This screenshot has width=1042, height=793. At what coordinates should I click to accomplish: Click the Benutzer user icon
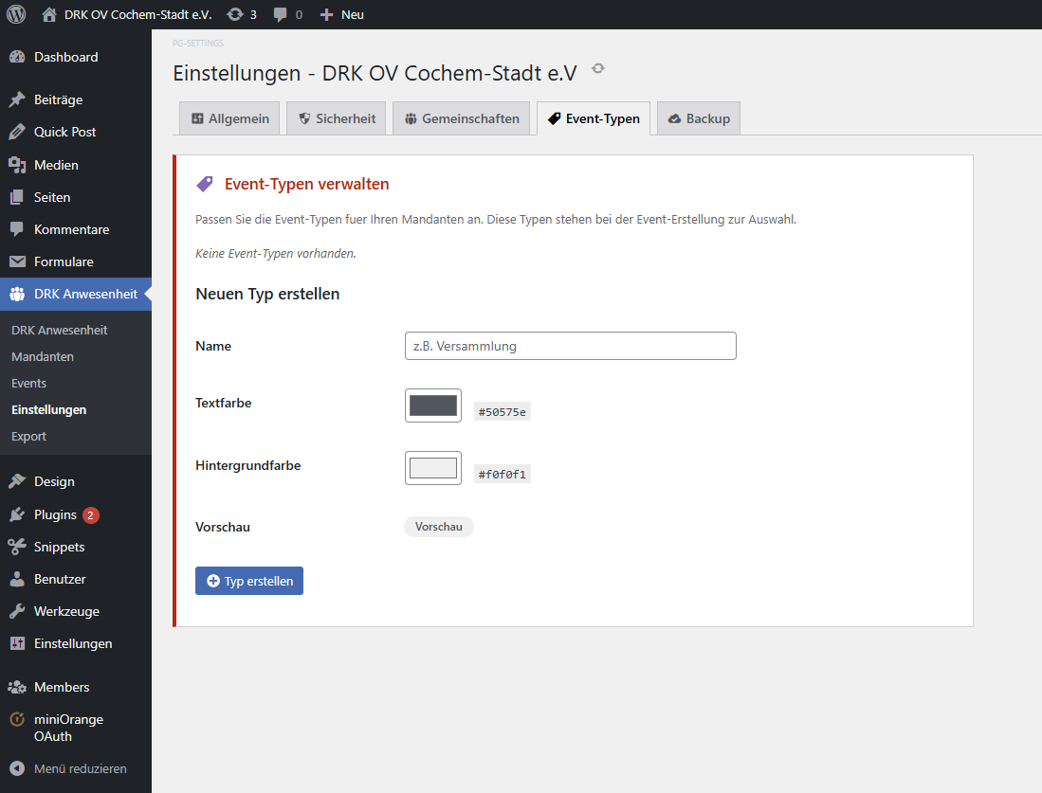pyautogui.click(x=17, y=579)
